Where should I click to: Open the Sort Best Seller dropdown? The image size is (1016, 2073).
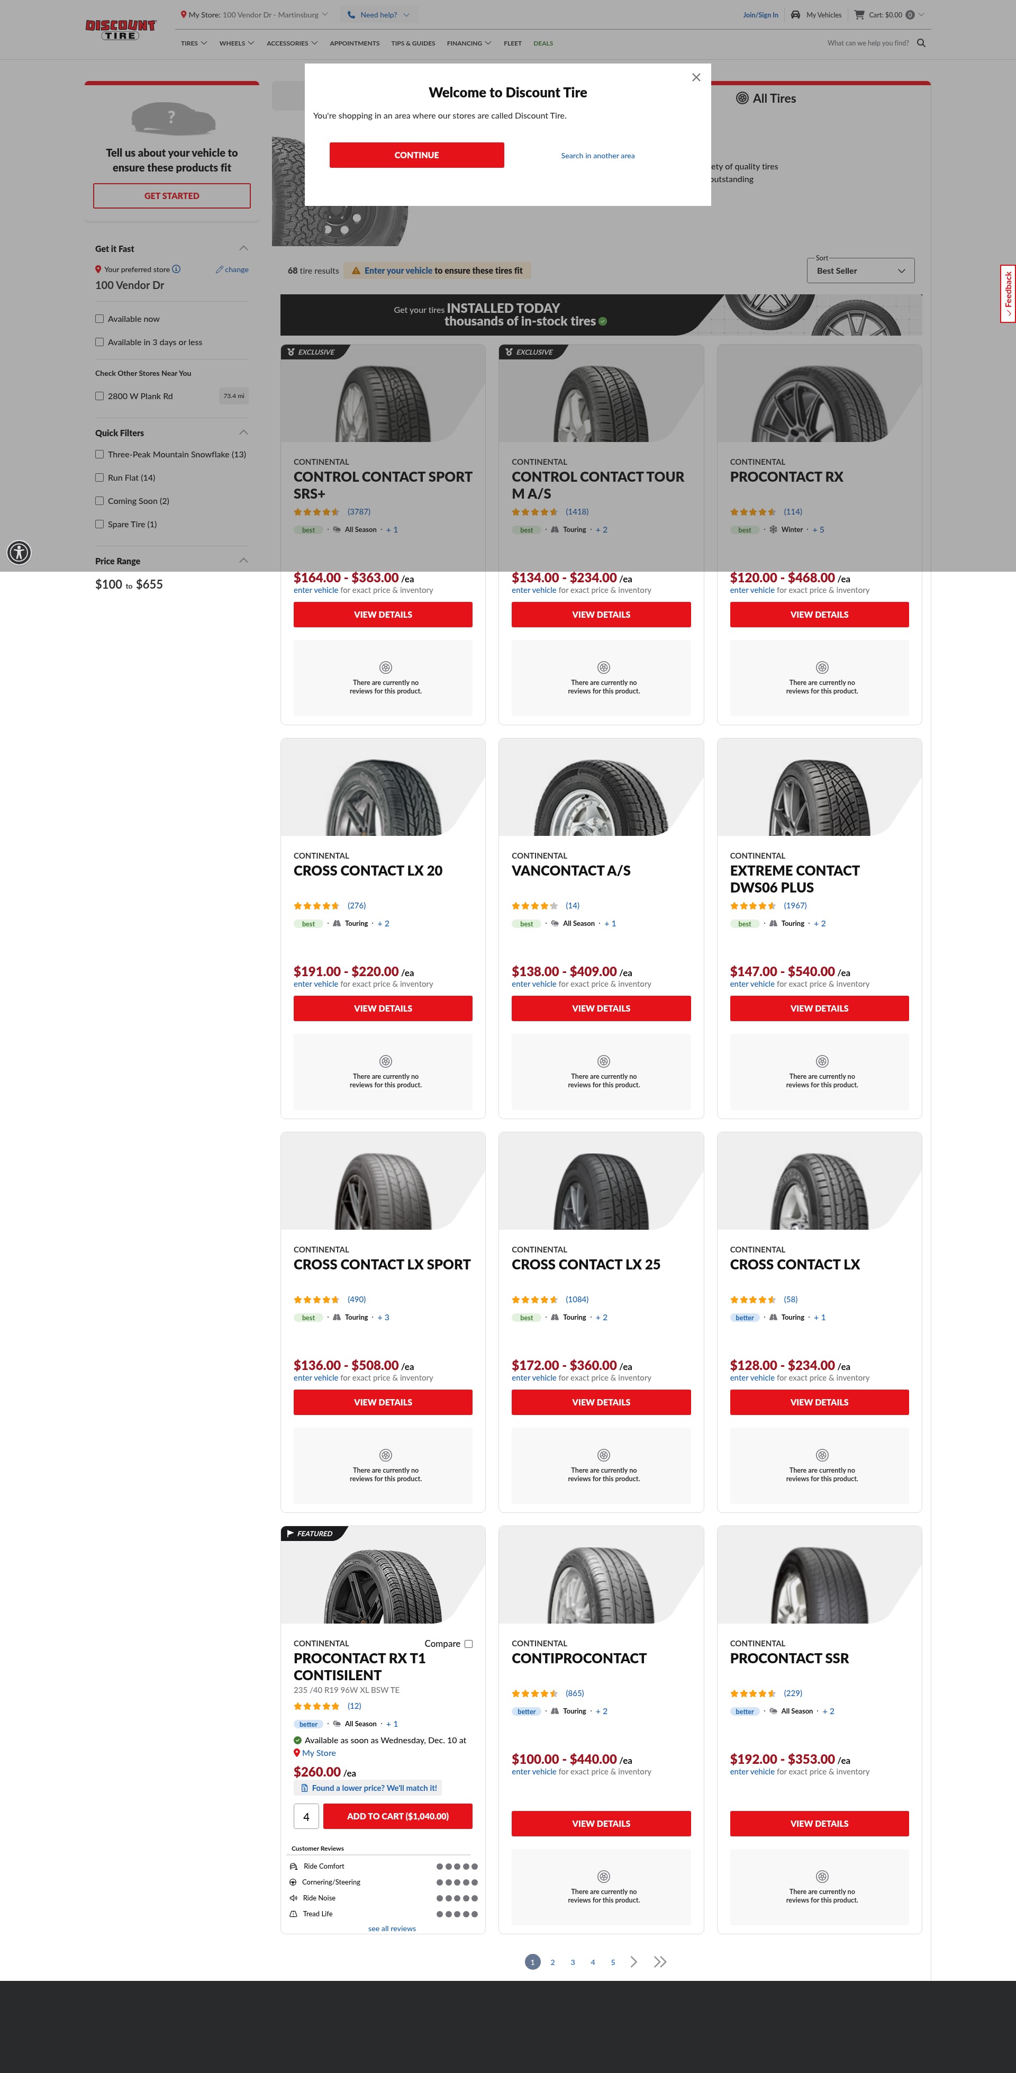860,271
